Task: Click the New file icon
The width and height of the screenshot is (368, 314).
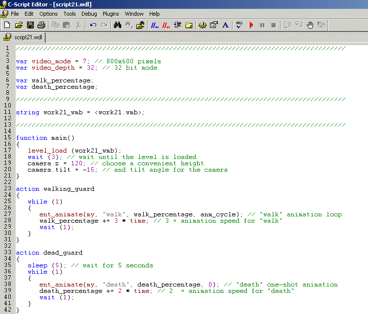Action: tap(7, 25)
